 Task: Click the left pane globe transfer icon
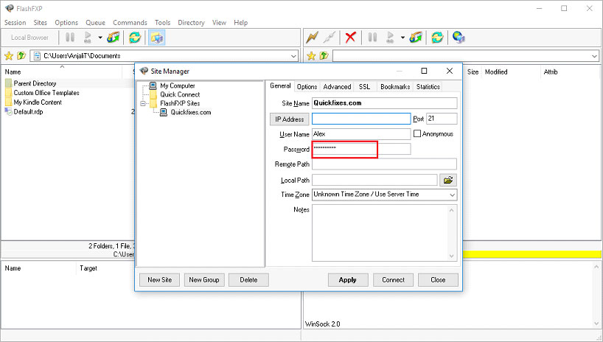coord(113,38)
